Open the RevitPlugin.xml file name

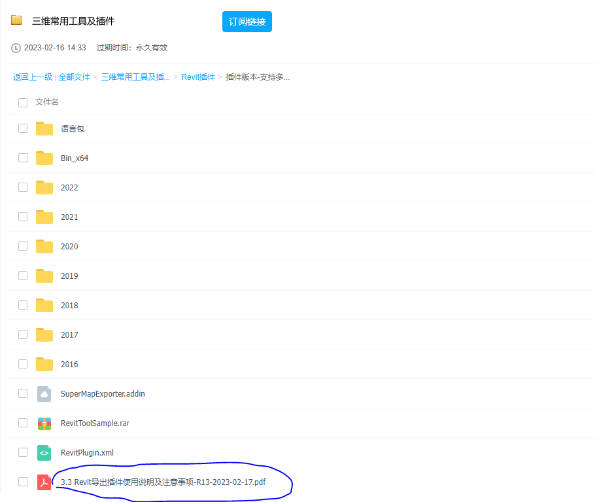pos(87,452)
